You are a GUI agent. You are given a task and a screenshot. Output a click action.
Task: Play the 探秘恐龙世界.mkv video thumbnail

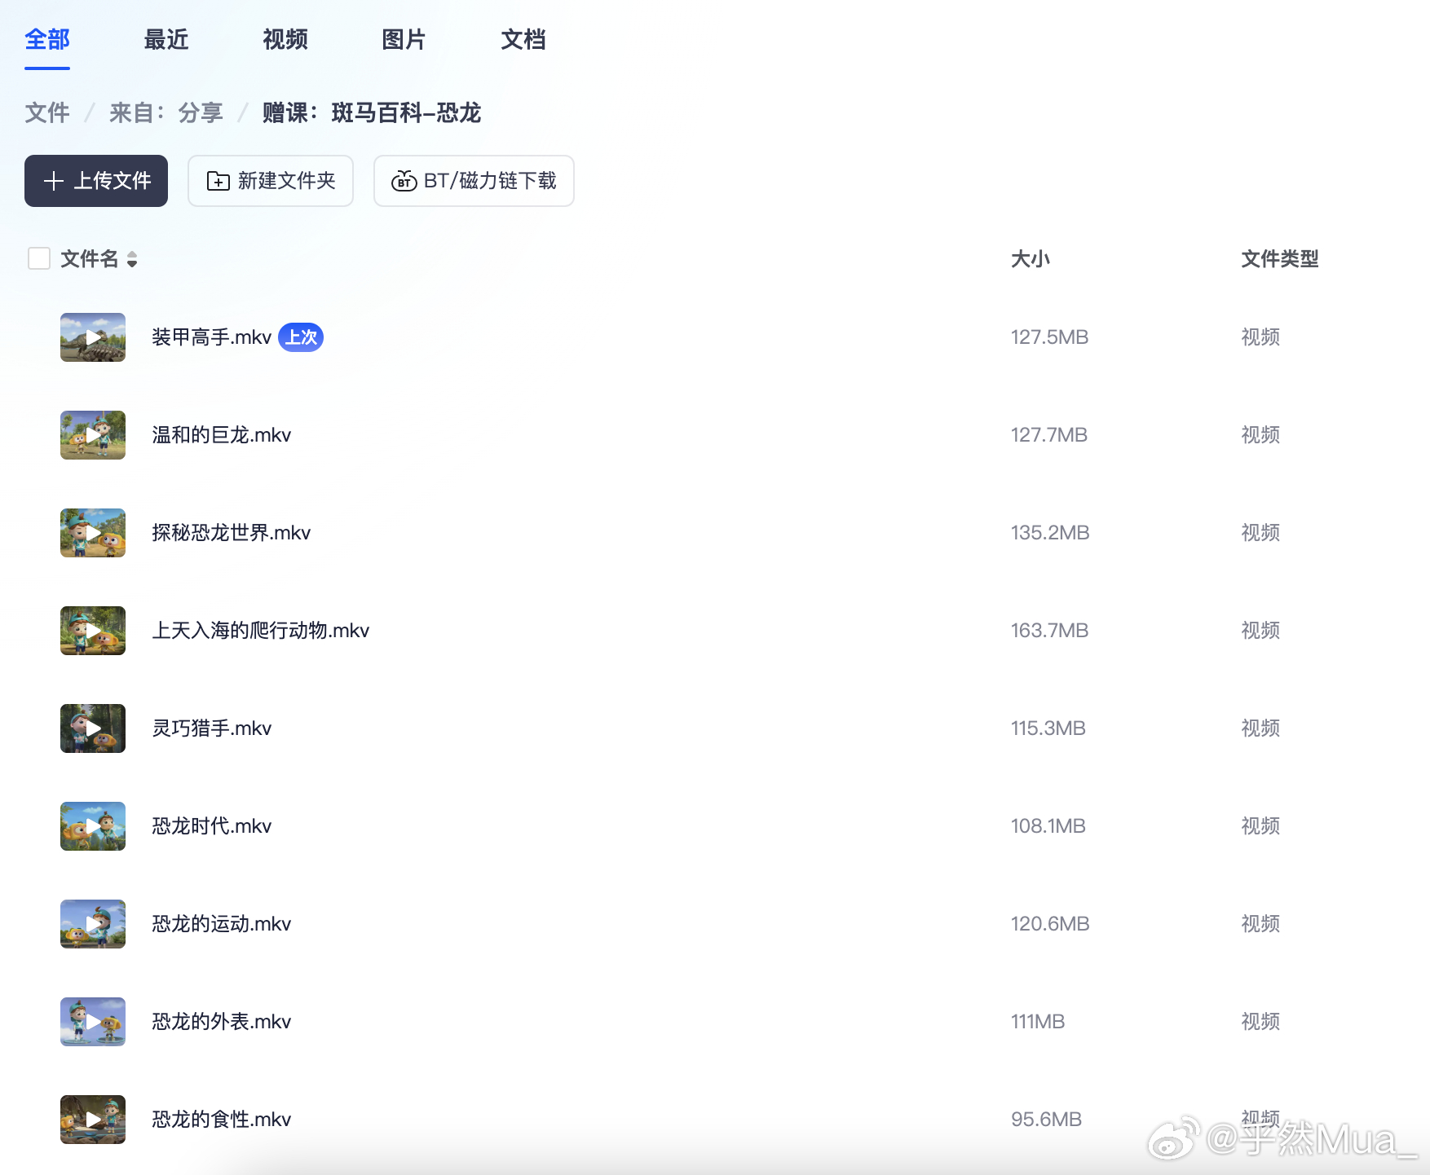tap(92, 533)
